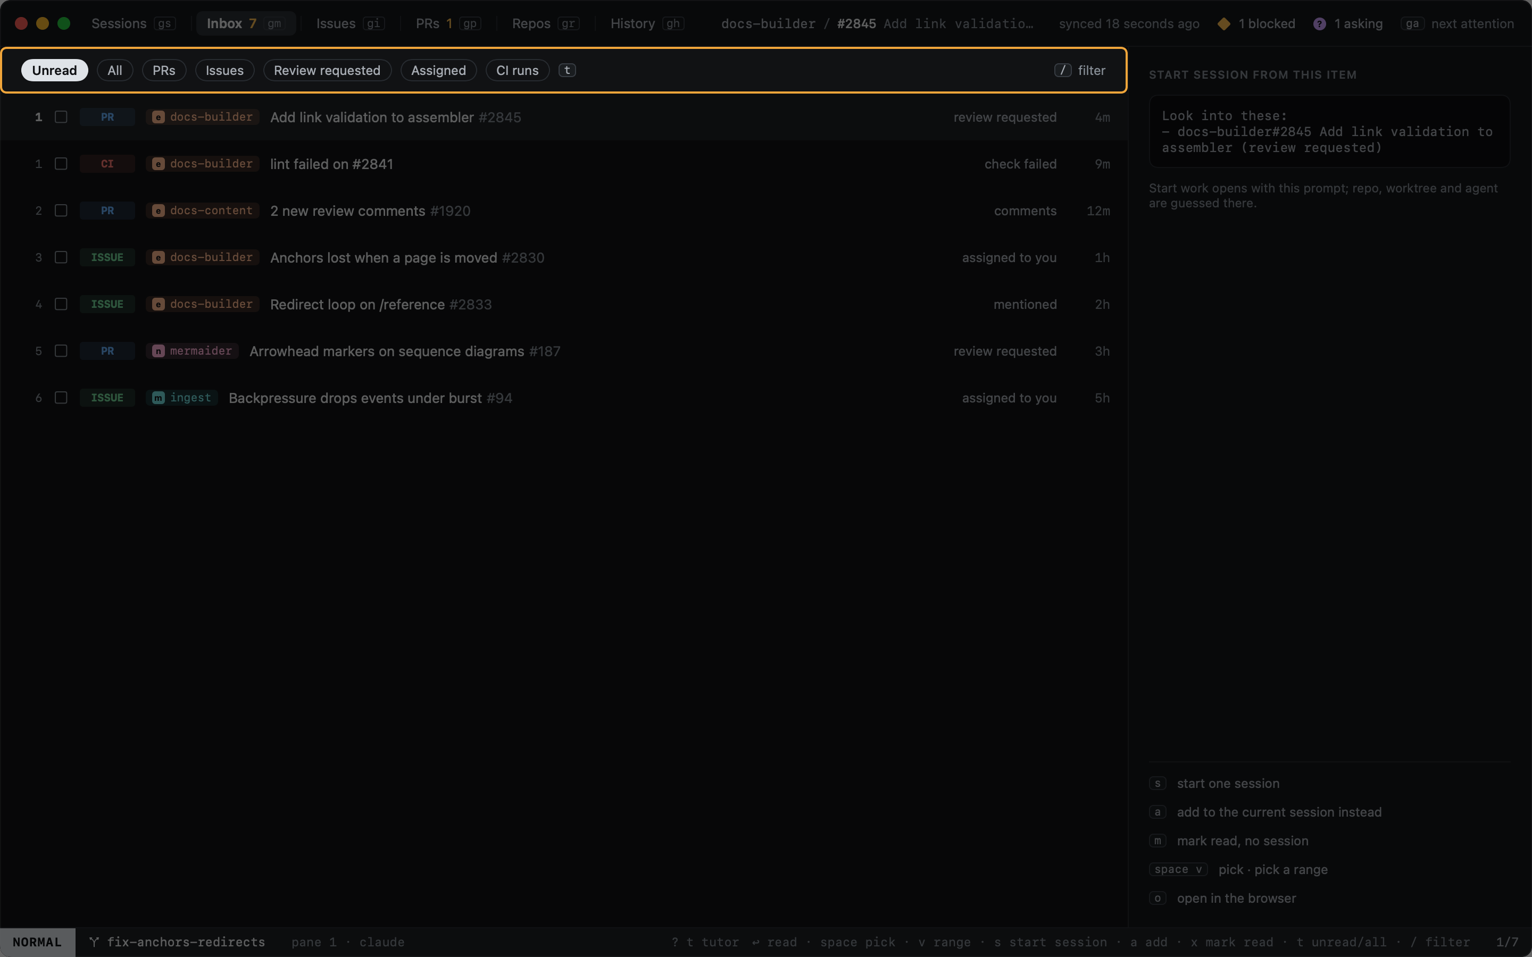Click the o open in browser key
The height and width of the screenshot is (957, 1532).
coord(1158,899)
